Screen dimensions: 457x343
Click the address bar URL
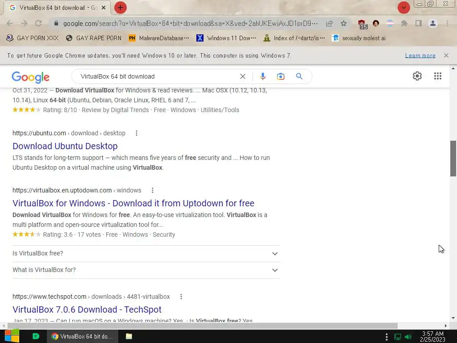pyautogui.click(x=190, y=23)
